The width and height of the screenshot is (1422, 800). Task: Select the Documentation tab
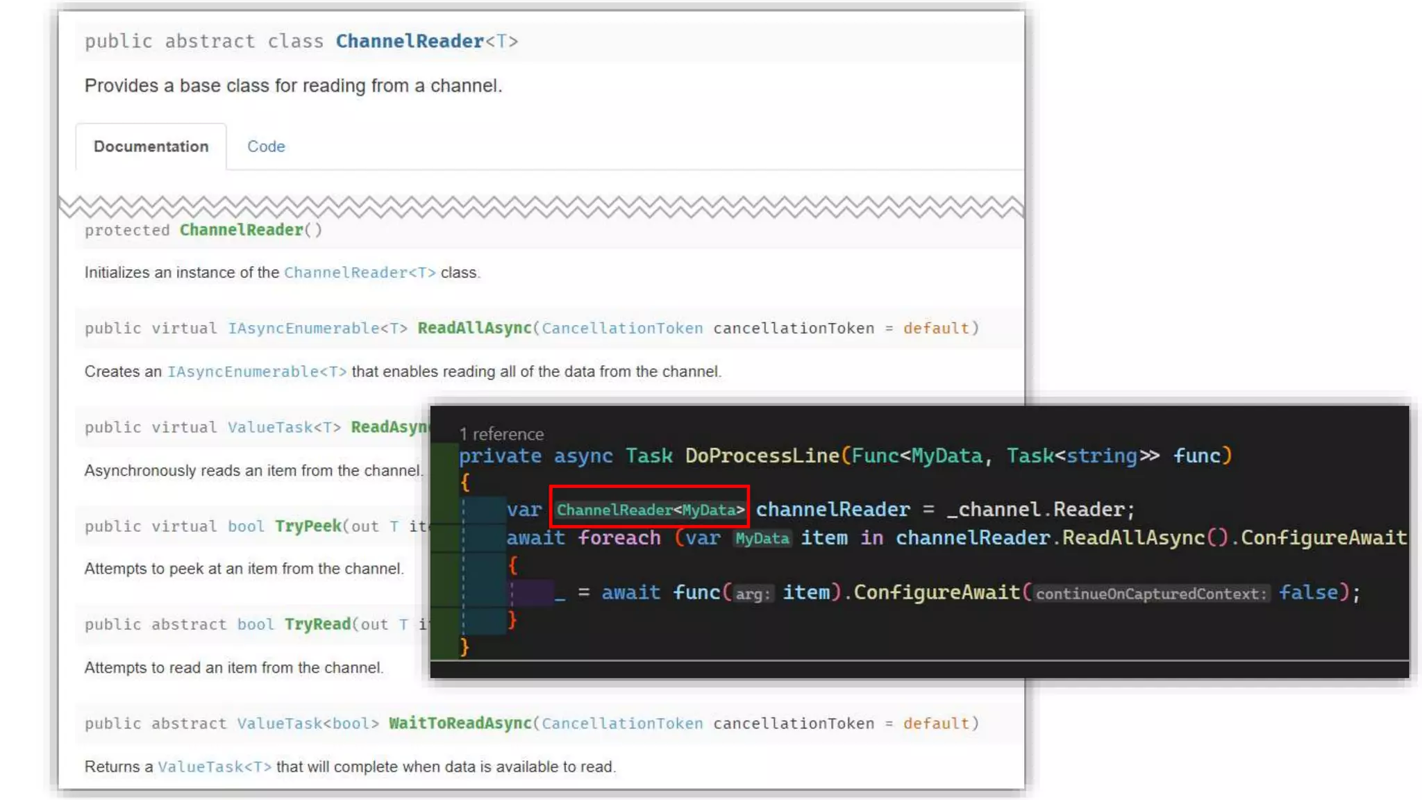click(151, 147)
